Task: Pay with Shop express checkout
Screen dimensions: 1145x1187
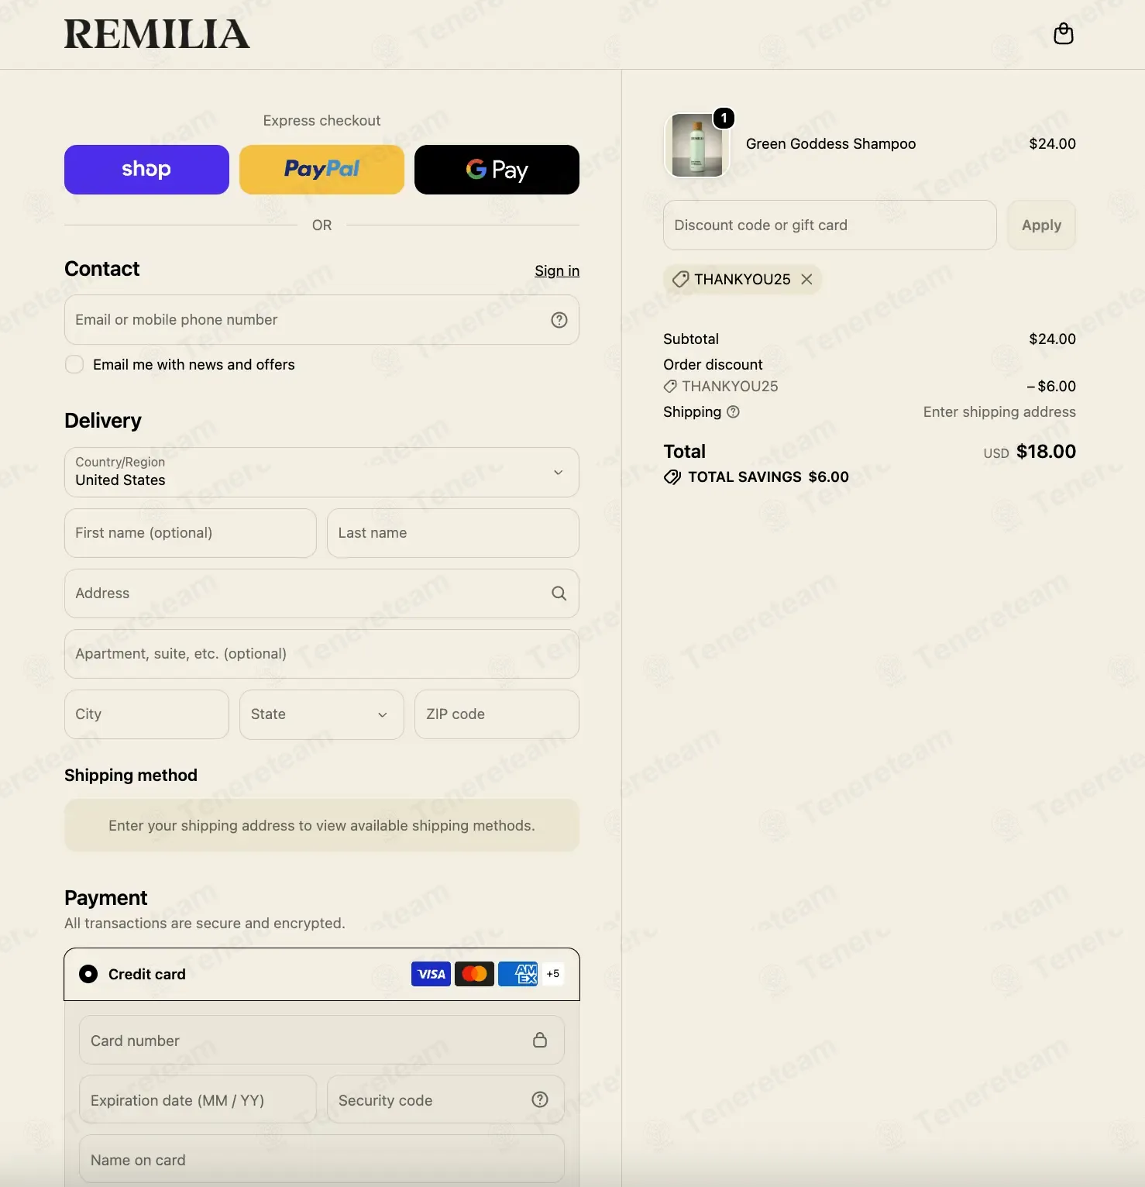Action: (x=146, y=170)
